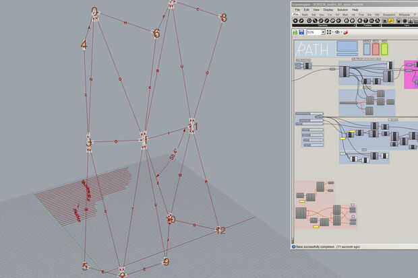418x278 pixels.
Task: Open the Display menu in Grasshopper
Action: [328, 10]
